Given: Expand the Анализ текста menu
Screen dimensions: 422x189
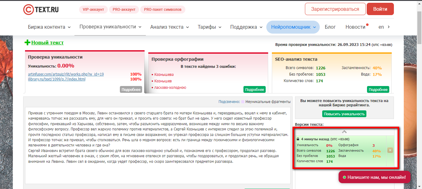Looking at the screenshot, I should point(170,27).
